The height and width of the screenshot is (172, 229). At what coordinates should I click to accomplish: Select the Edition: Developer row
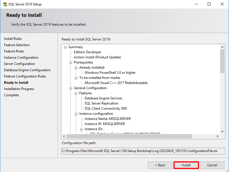point(88,52)
